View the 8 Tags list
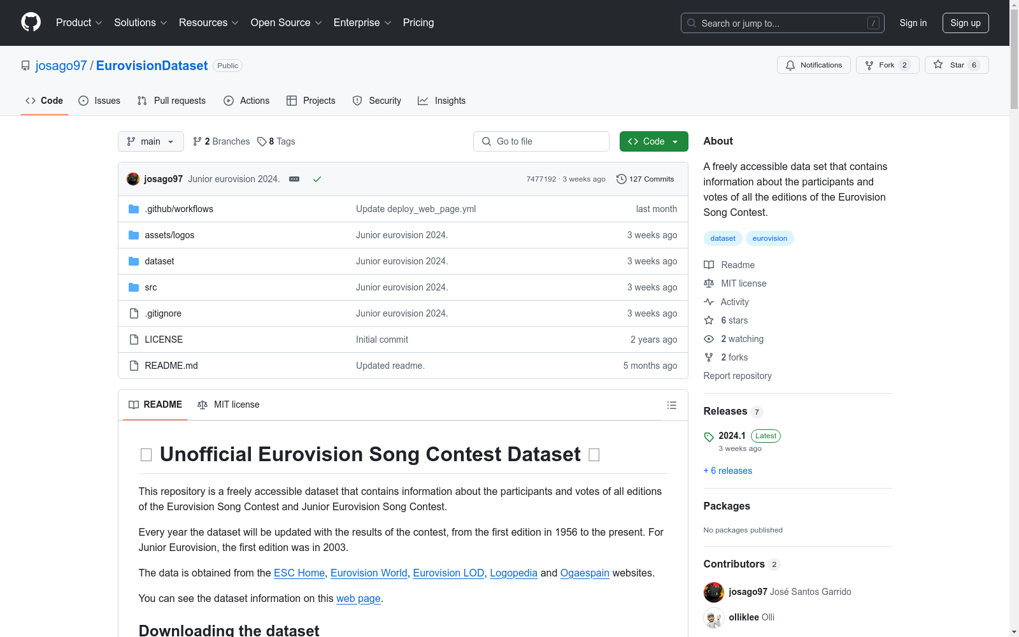 click(x=276, y=141)
